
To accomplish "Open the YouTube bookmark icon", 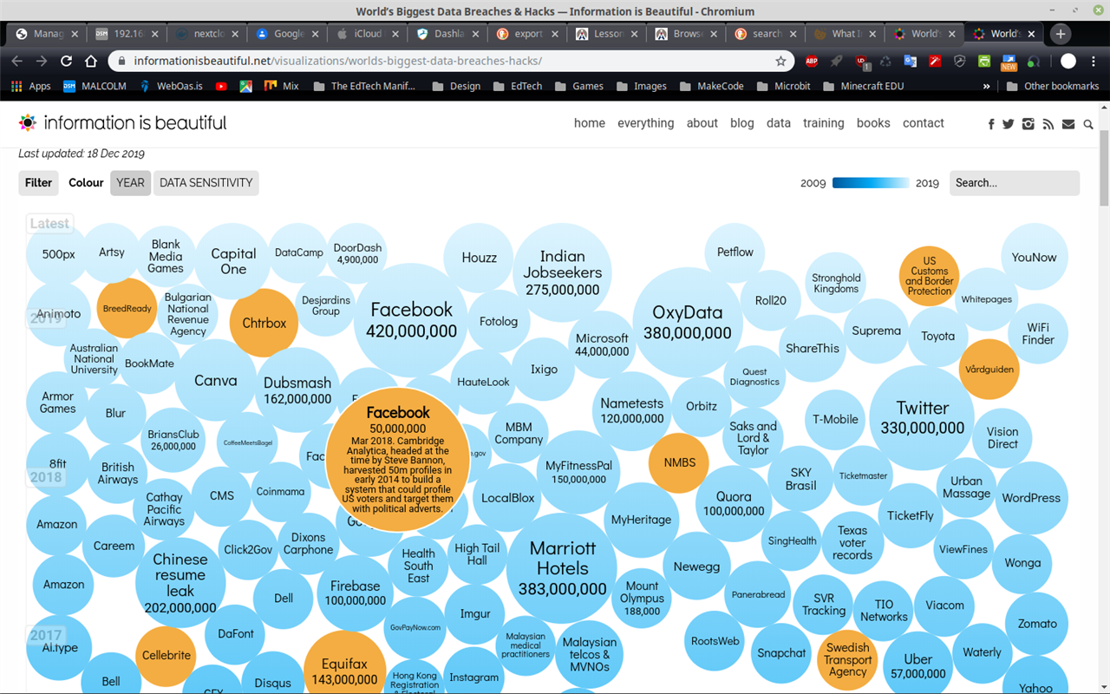I will pos(221,86).
